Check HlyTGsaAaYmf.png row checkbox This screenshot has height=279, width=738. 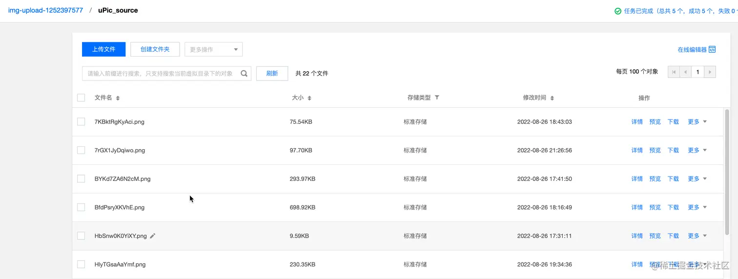click(81, 264)
